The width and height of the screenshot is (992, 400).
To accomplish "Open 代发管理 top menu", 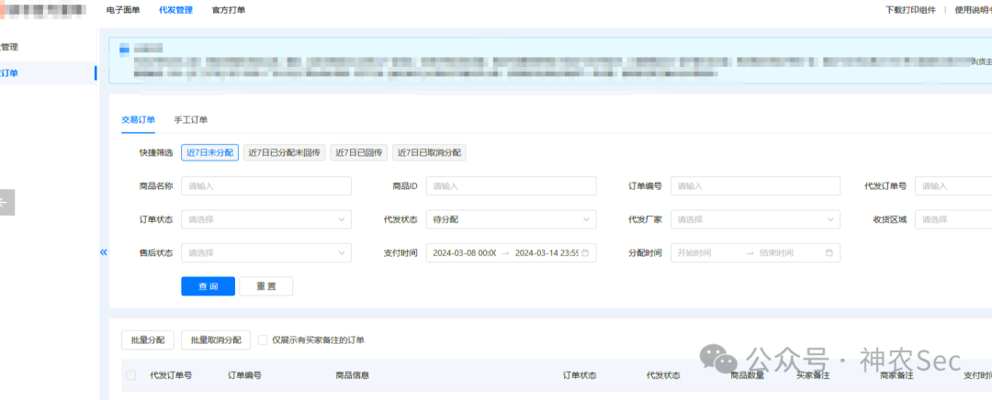I will click(x=175, y=10).
